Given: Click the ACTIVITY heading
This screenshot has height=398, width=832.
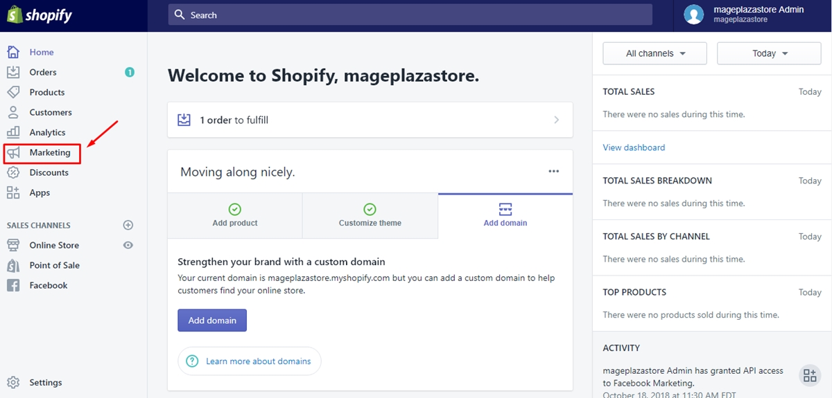Looking at the screenshot, I should [621, 348].
